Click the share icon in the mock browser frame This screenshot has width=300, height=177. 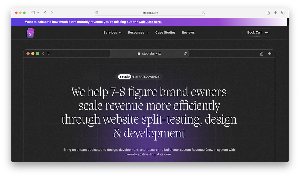pos(262,54)
